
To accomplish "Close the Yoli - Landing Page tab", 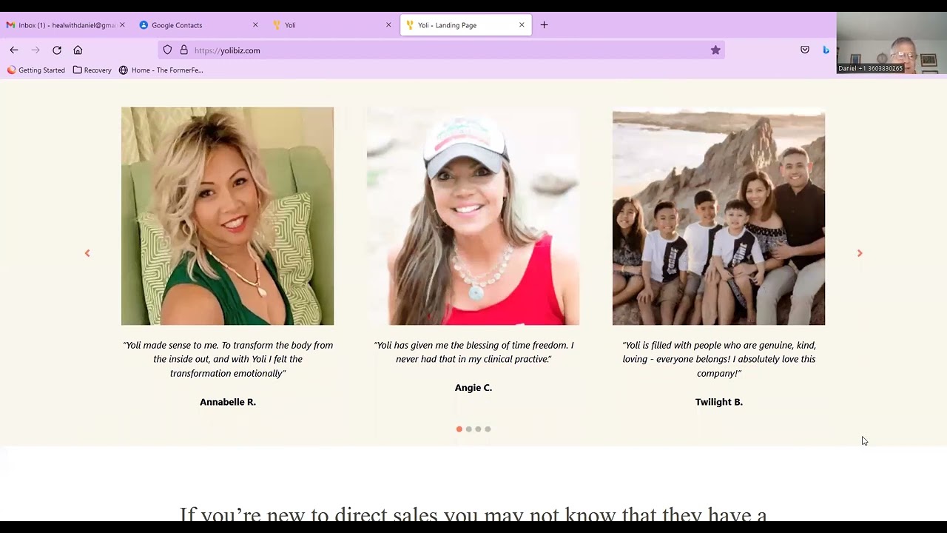I will [522, 25].
